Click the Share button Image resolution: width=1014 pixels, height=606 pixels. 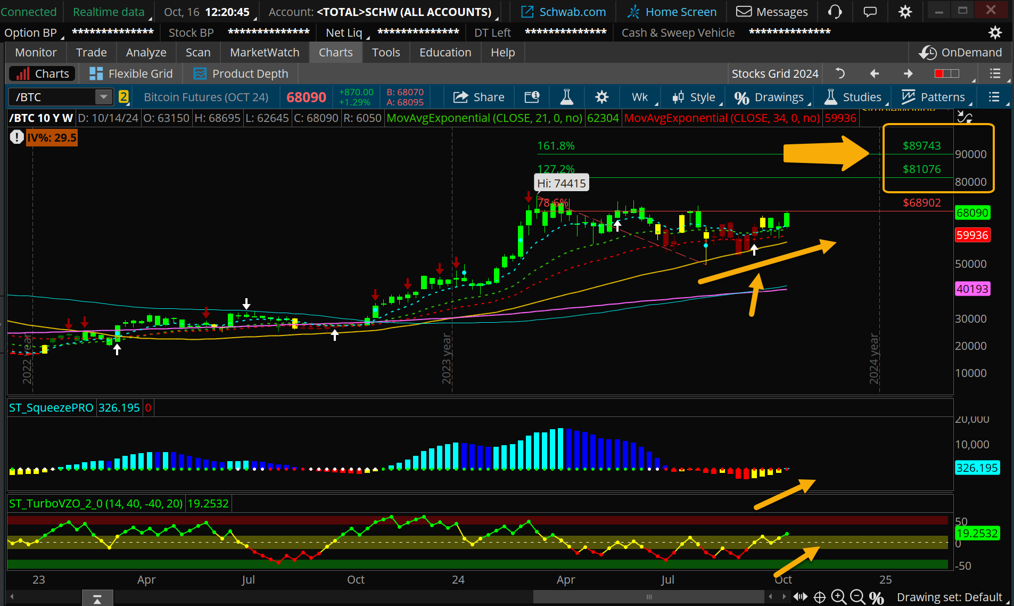coord(479,97)
